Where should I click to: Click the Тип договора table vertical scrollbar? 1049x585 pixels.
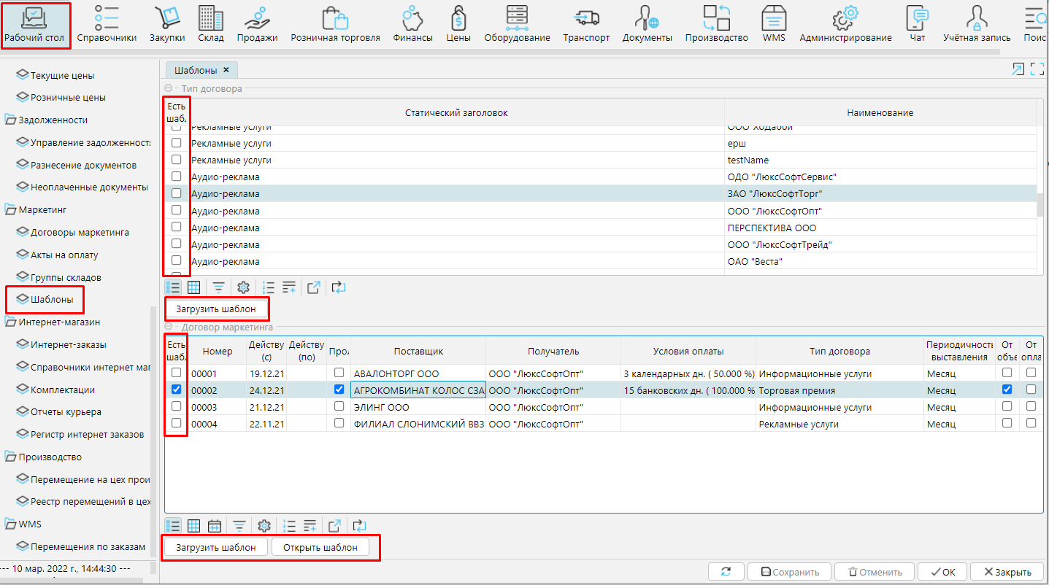(1040, 204)
